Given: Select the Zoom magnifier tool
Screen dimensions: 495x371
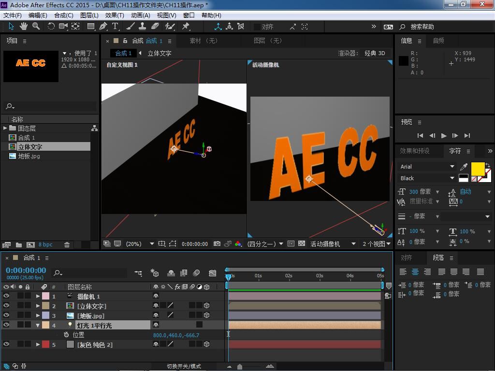Looking at the screenshot, I should tap(36, 26).
